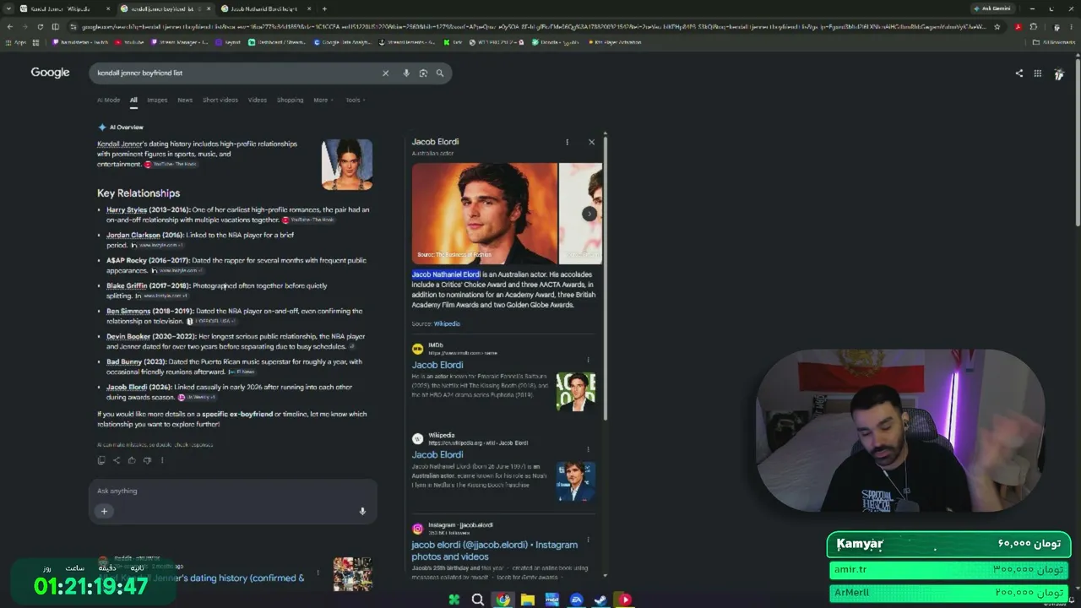Image resolution: width=1081 pixels, height=608 pixels.
Task: Copy the AI Overview response
Action: click(x=101, y=460)
